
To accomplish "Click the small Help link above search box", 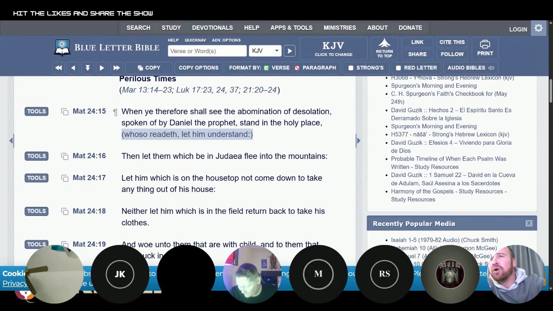I will point(173,40).
